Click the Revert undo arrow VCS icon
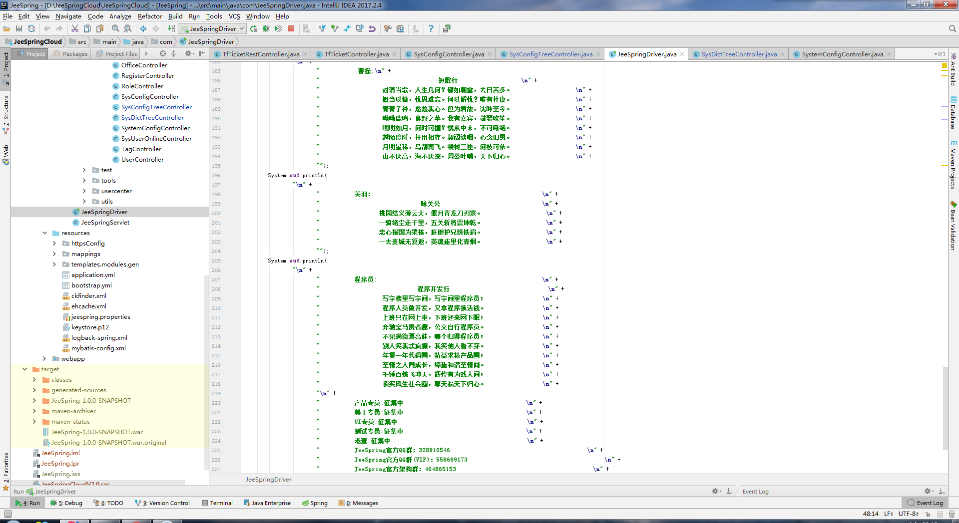The image size is (959, 523). pyautogui.click(x=372, y=28)
